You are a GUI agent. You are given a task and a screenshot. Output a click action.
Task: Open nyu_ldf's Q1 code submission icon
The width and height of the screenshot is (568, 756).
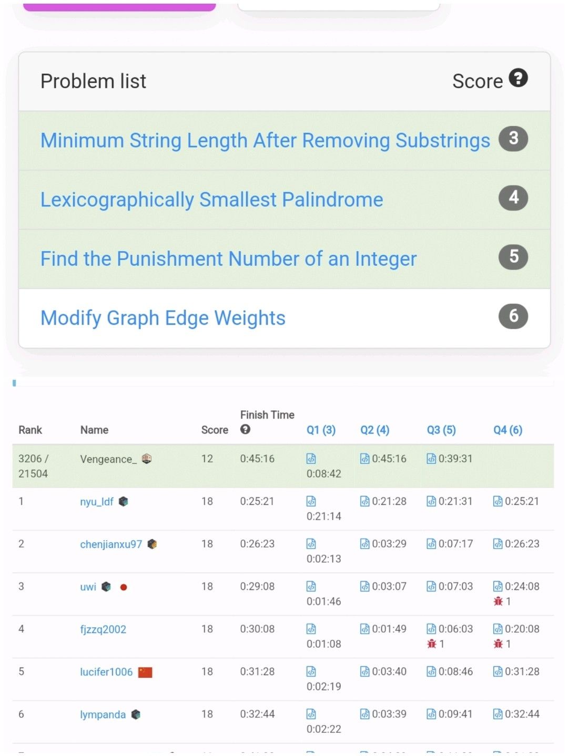click(x=311, y=501)
